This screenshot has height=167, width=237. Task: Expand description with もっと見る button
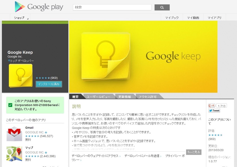point(194,152)
